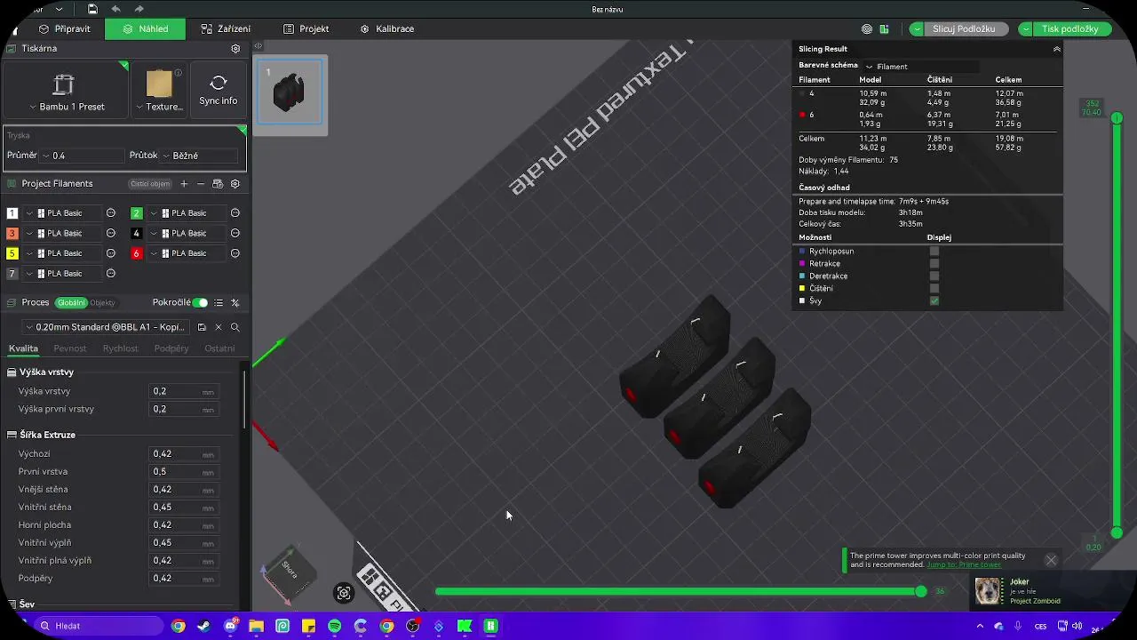Image resolution: width=1137 pixels, height=640 pixels.
Task: Click the info icon on Textured plate card
Action: point(179,73)
